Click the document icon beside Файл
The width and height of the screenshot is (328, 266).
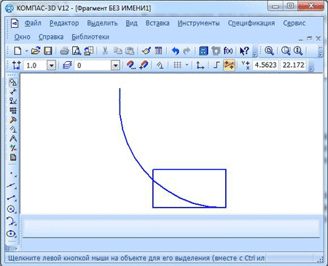tap(15, 23)
